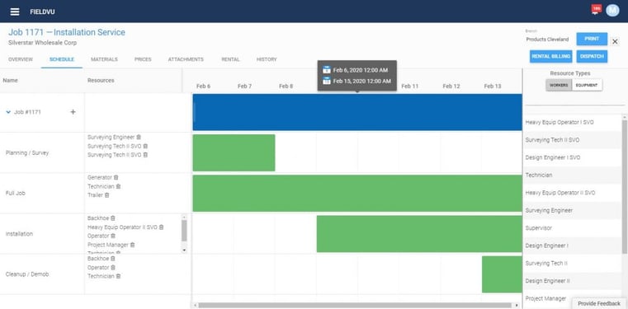Click the horizontal timeline scrollbar
The image size is (628, 309).
[x=355, y=305]
